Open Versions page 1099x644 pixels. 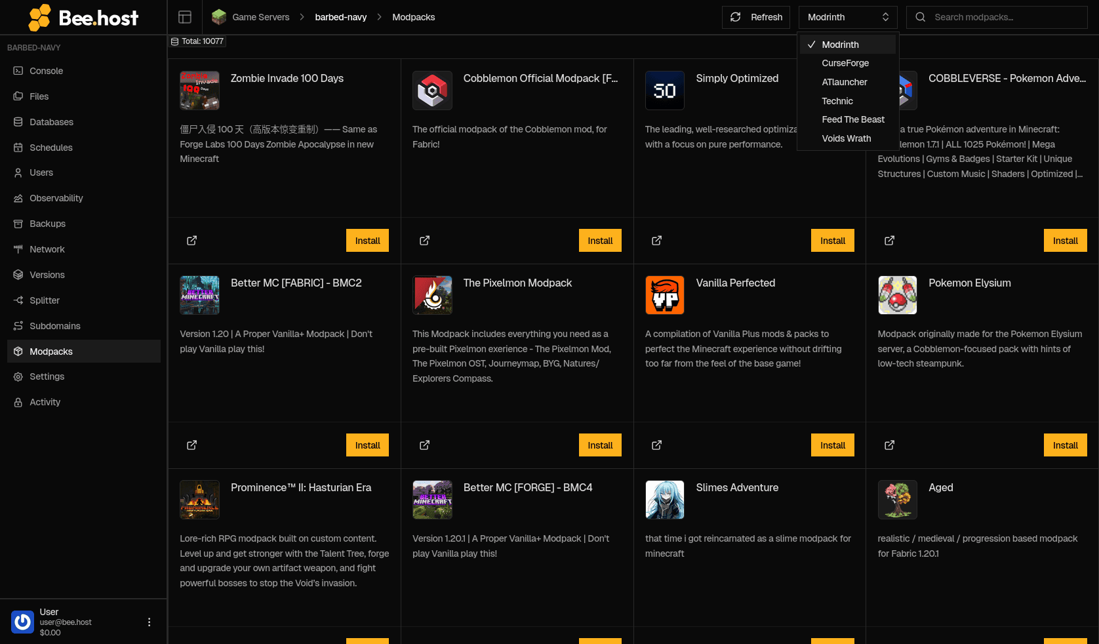pyautogui.click(x=83, y=275)
